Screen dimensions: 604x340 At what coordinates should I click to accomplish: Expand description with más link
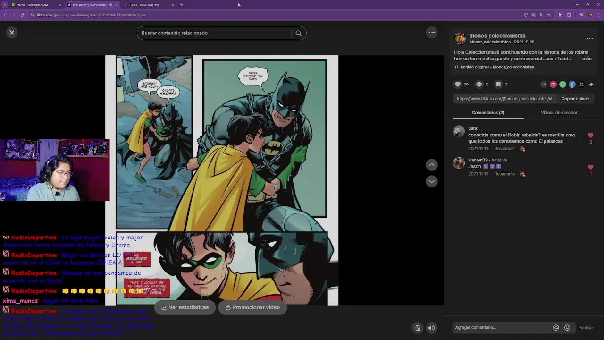[x=587, y=59]
